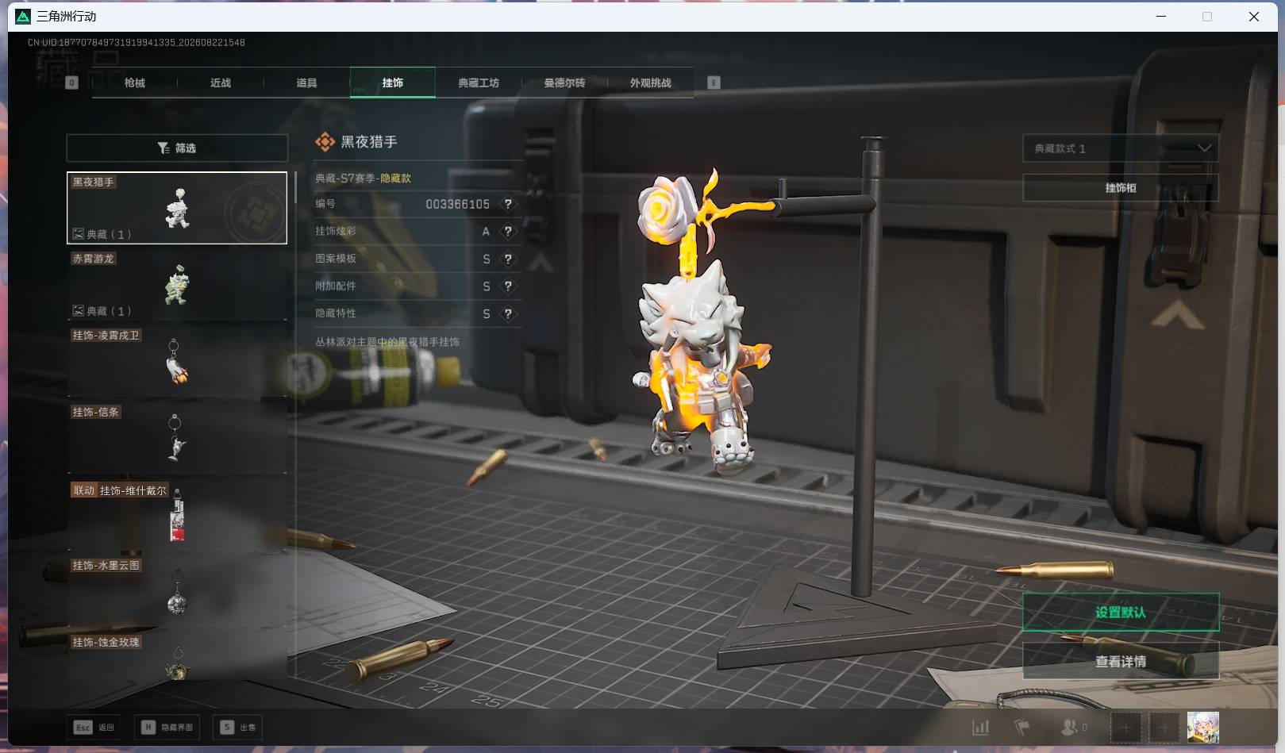The width and height of the screenshot is (1285, 753).
Task: Open the 道具 tab
Action: pyautogui.click(x=306, y=83)
